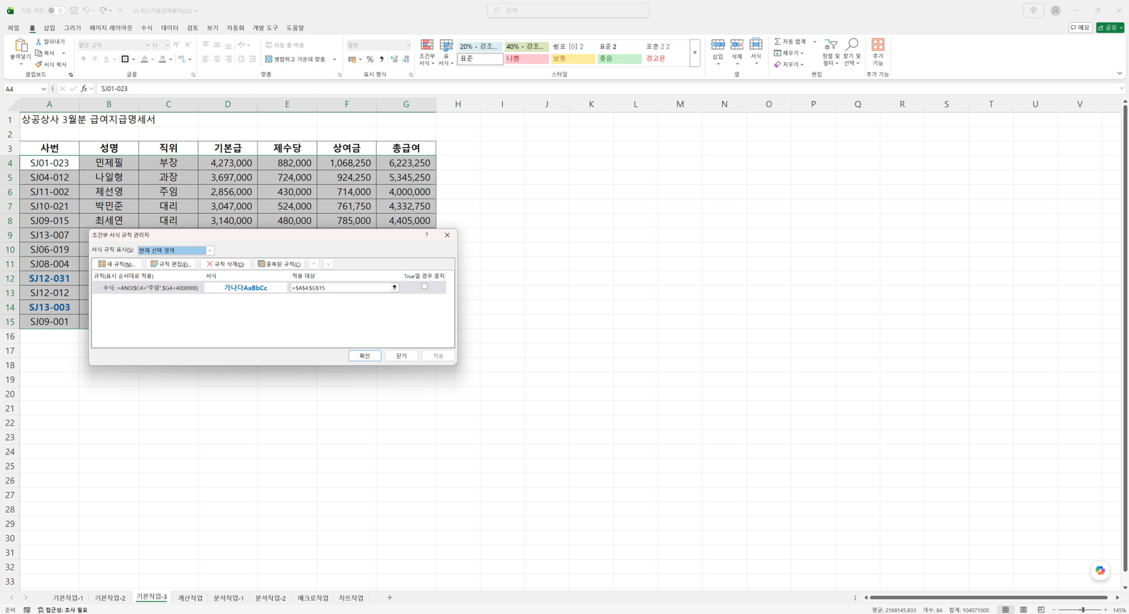1129x614 pixels.
Task: Click the Format as Table (표 서식) icon
Action: (446, 45)
